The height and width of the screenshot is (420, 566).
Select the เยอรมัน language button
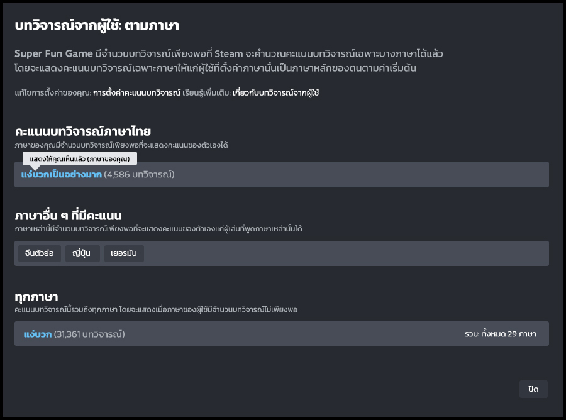point(124,253)
